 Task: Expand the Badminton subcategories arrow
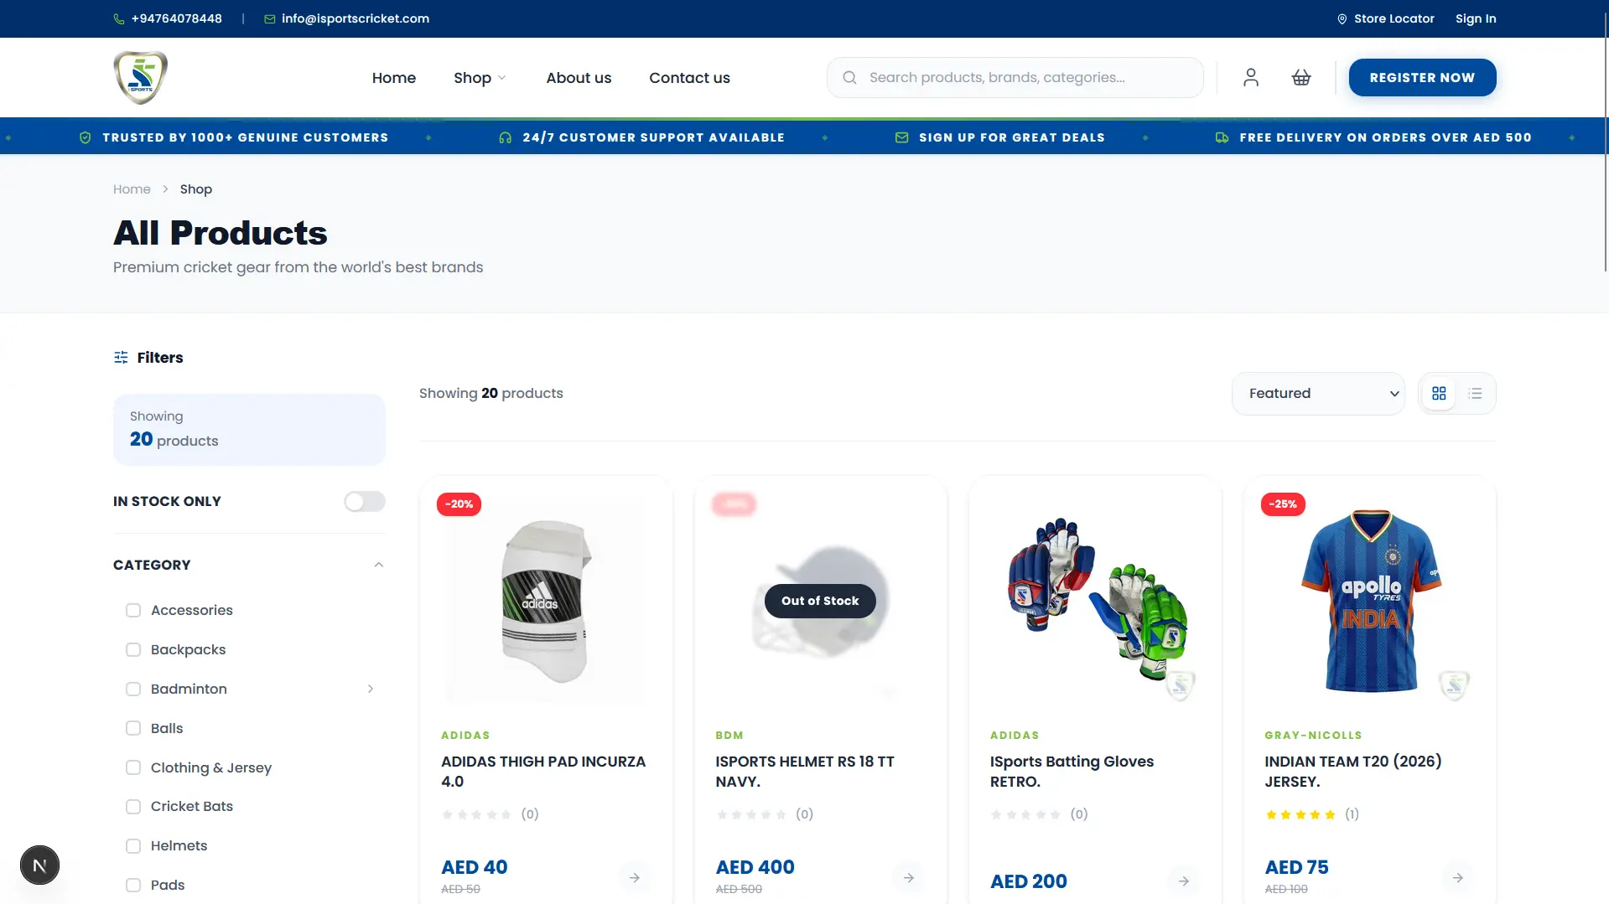(370, 689)
